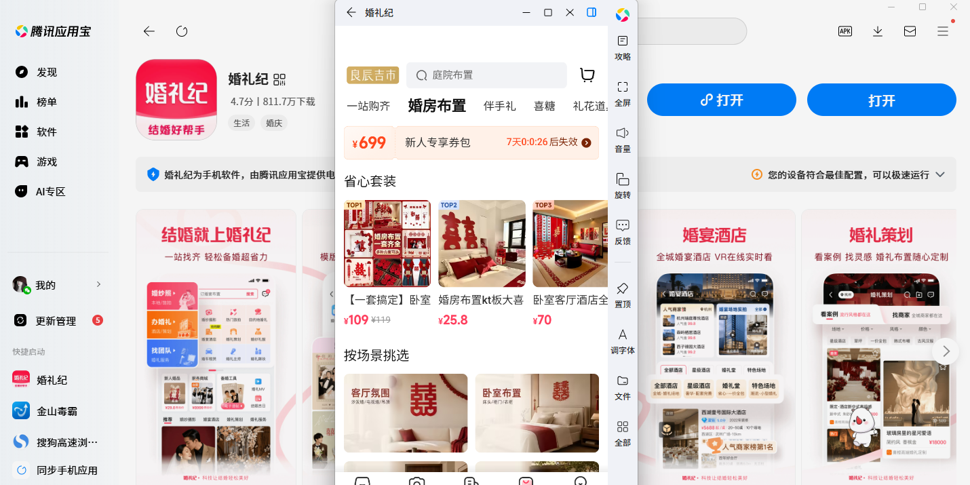Click the colorful logo atop the emulator toolbar
The width and height of the screenshot is (970, 485).
point(623,14)
